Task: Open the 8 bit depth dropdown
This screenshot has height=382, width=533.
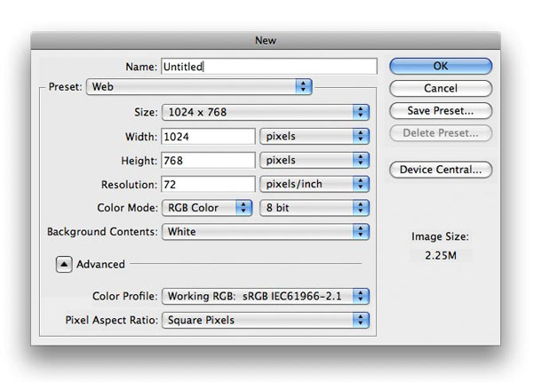Action: [x=314, y=208]
